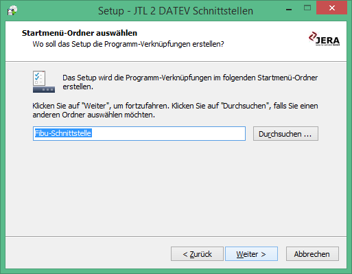Click the empty gray wizard page area

pos(176,187)
